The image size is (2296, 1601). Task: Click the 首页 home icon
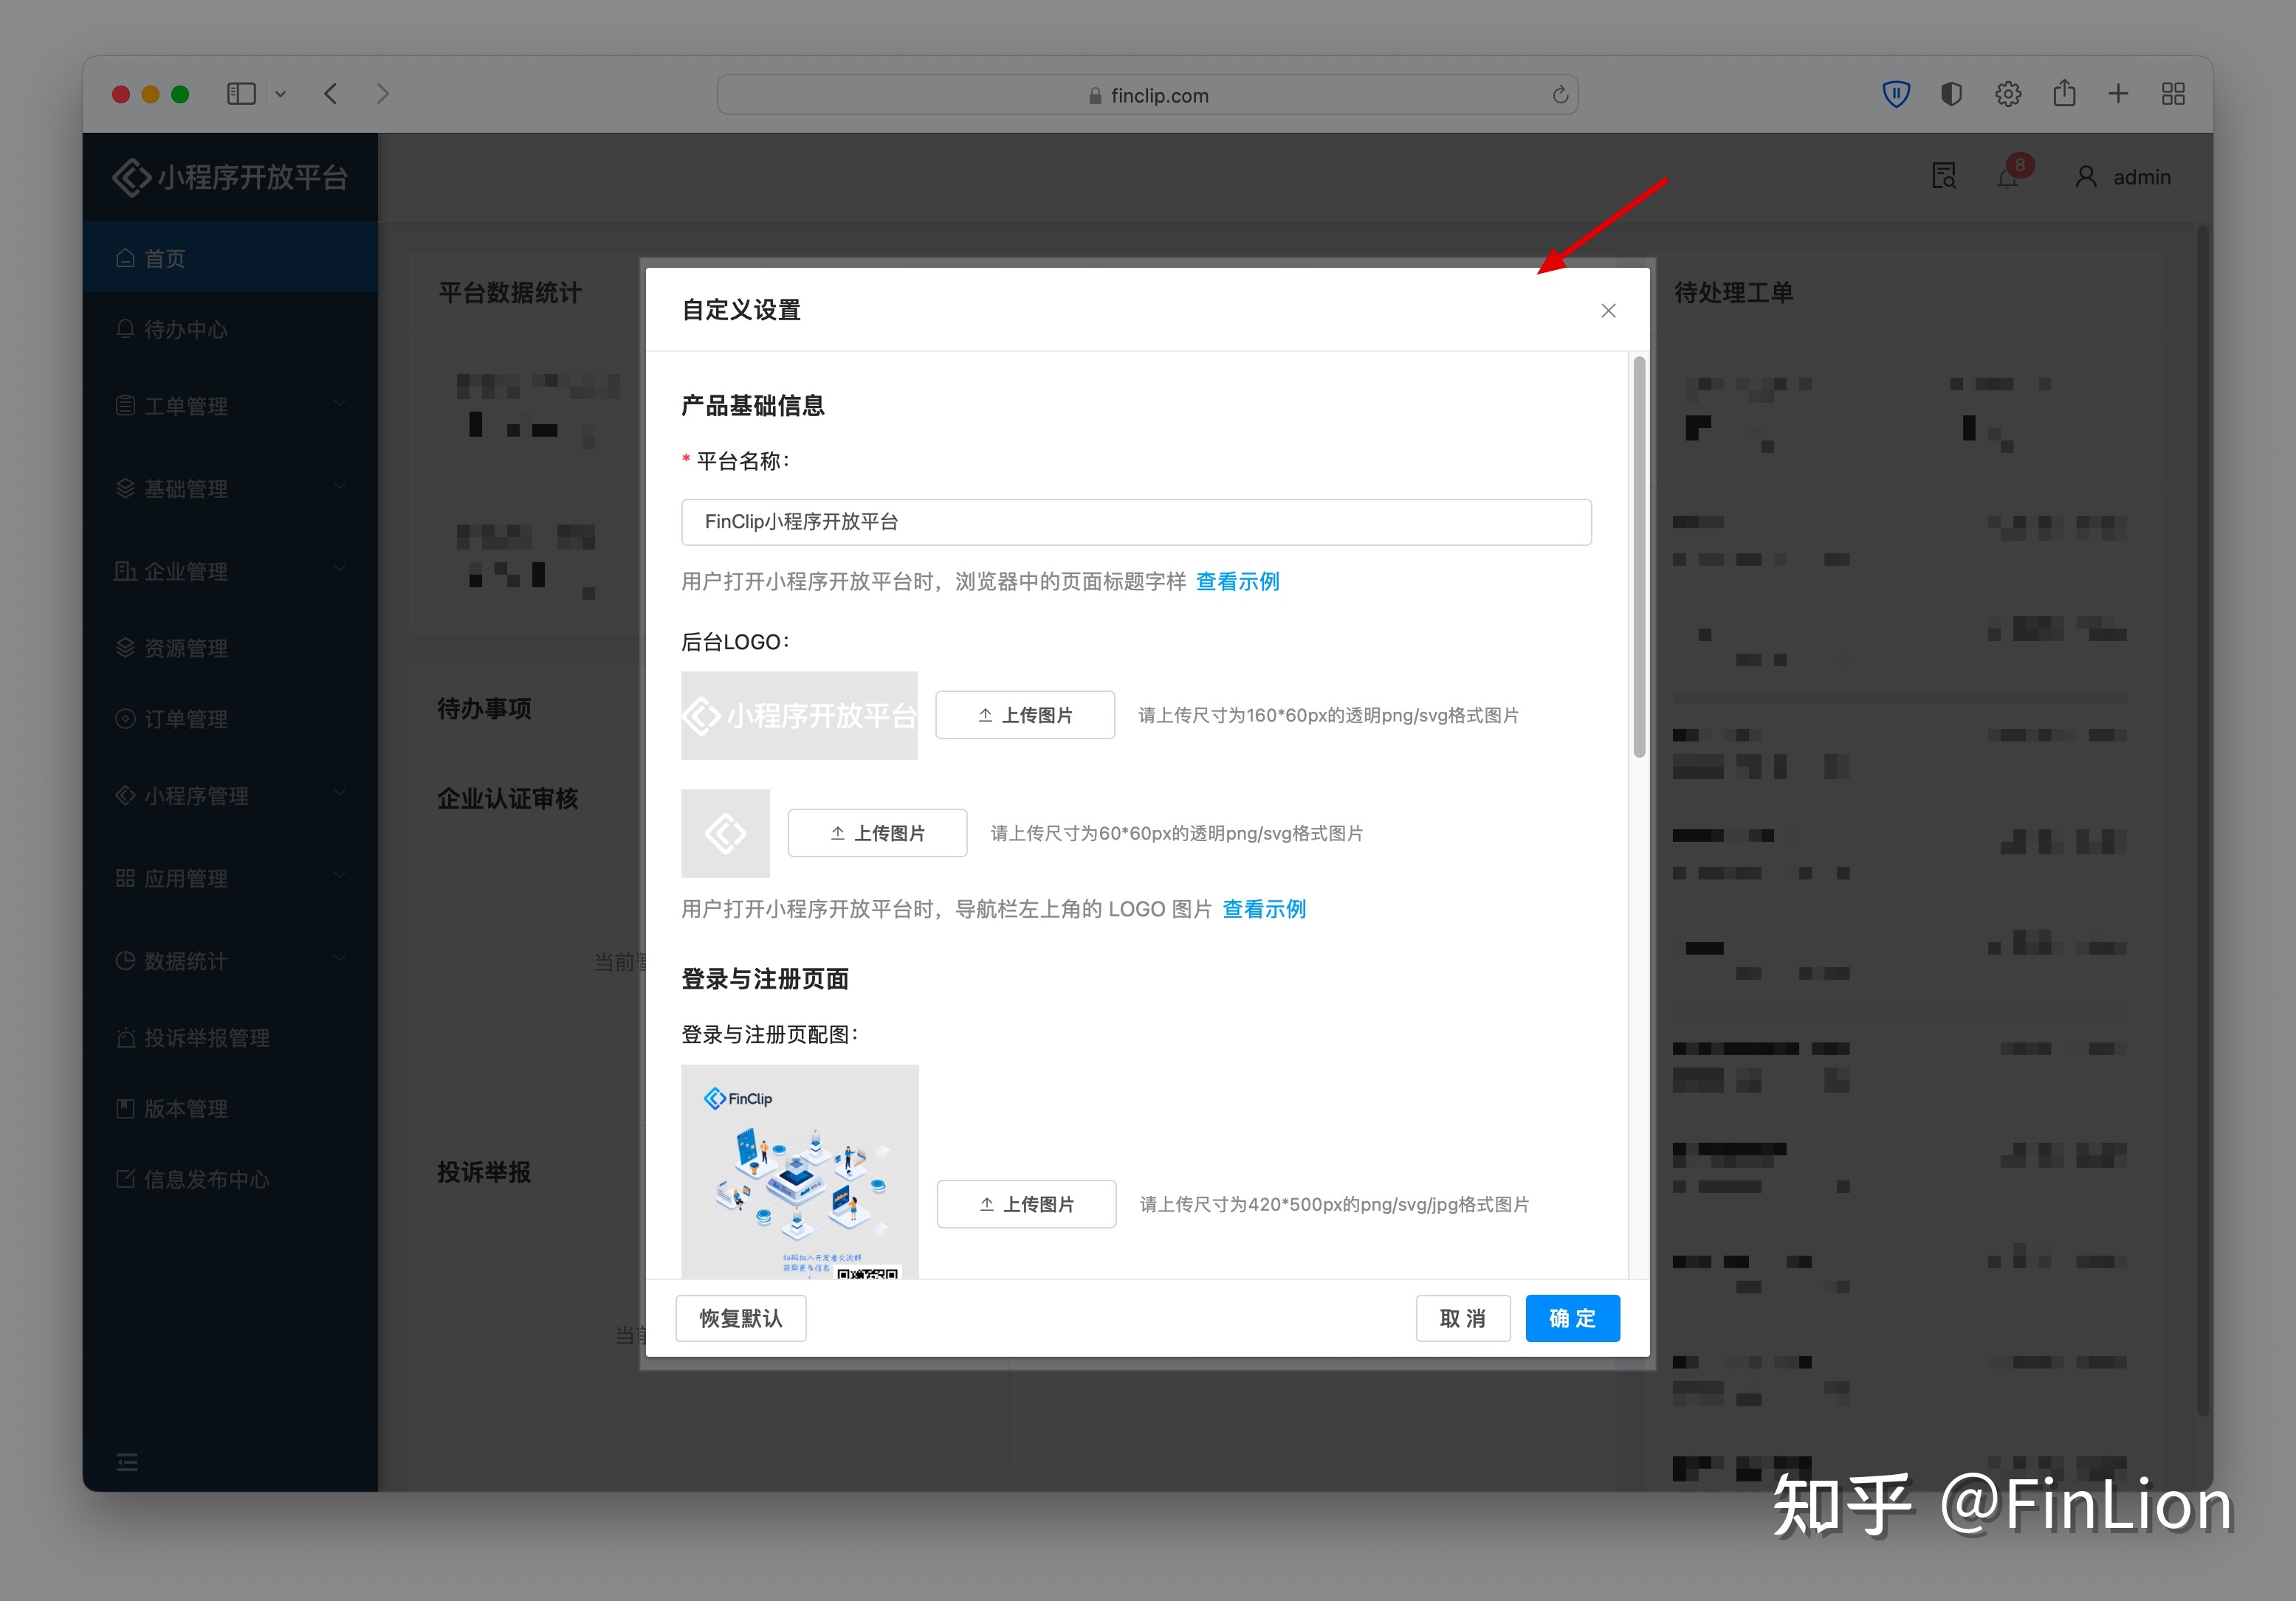(x=125, y=257)
